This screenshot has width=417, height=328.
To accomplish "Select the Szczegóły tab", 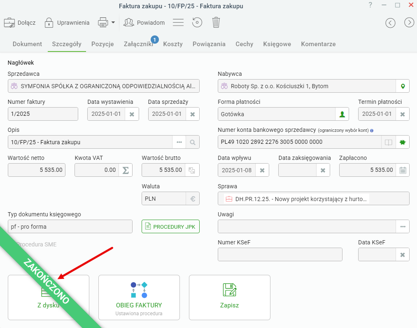I will point(67,44).
